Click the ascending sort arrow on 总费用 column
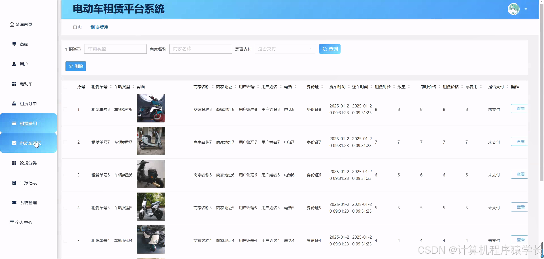 481,85
